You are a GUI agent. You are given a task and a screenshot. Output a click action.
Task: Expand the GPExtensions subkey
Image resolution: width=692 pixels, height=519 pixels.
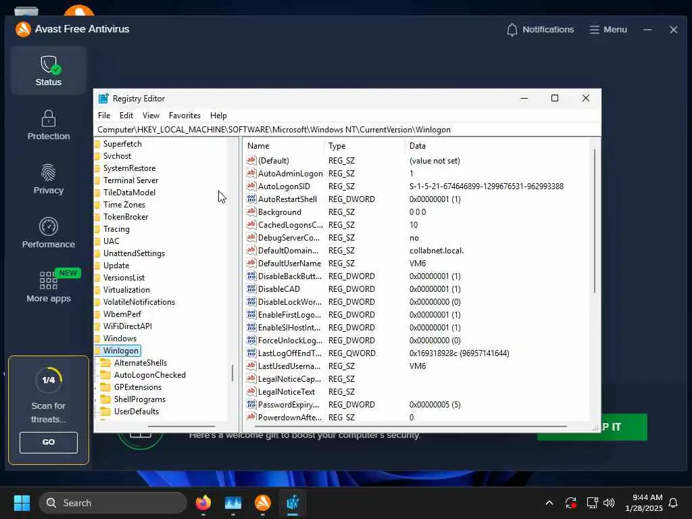click(x=96, y=387)
